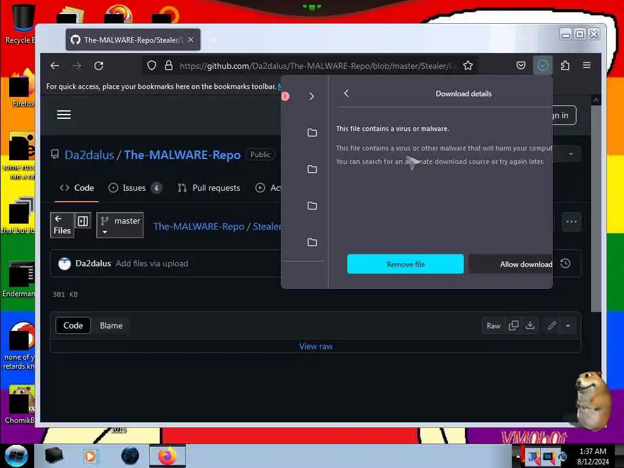Expand the first download's chevron arrow
Viewport: 624px width, 468px height.
point(311,96)
